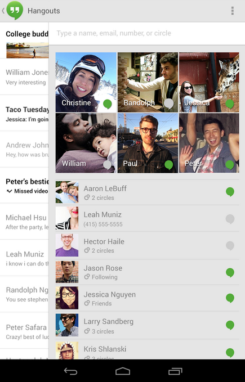Tap Jason Rose's green status bubble
The image size is (245, 382).
pos(230,273)
